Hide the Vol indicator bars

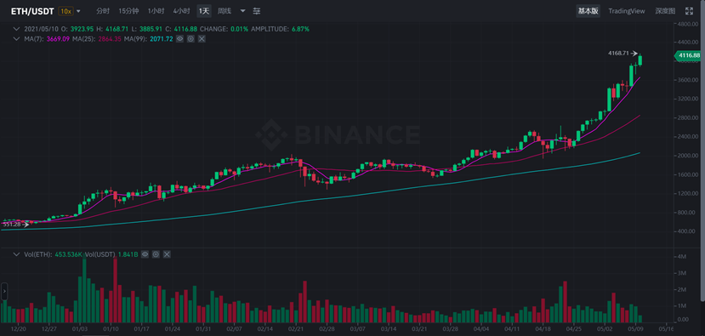tap(145, 254)
